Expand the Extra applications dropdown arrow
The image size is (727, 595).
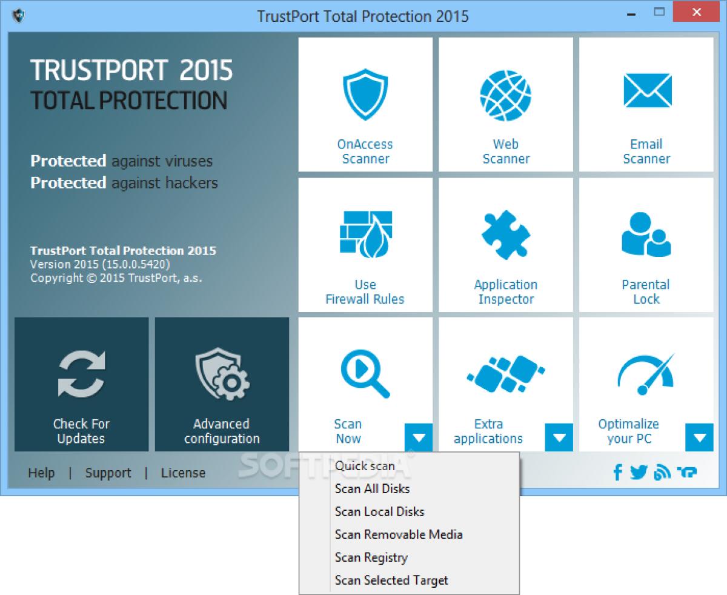click(x=559, y=437)
